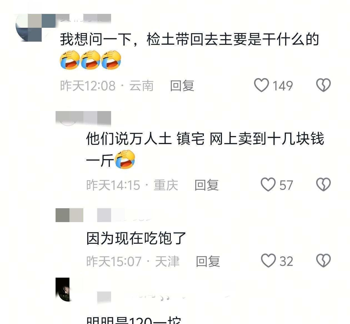Select comment text 因为现在吃饱了
Image resolution: width=350 pixels, height=324 pixels.
click(x=136, y=238)
